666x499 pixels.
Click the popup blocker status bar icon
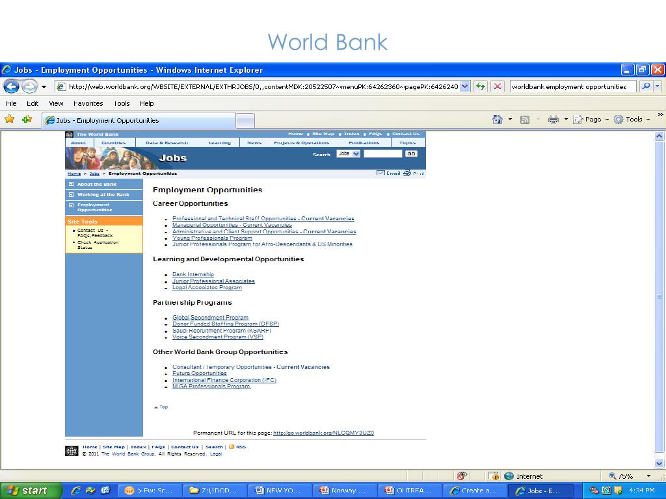point(462,476)
